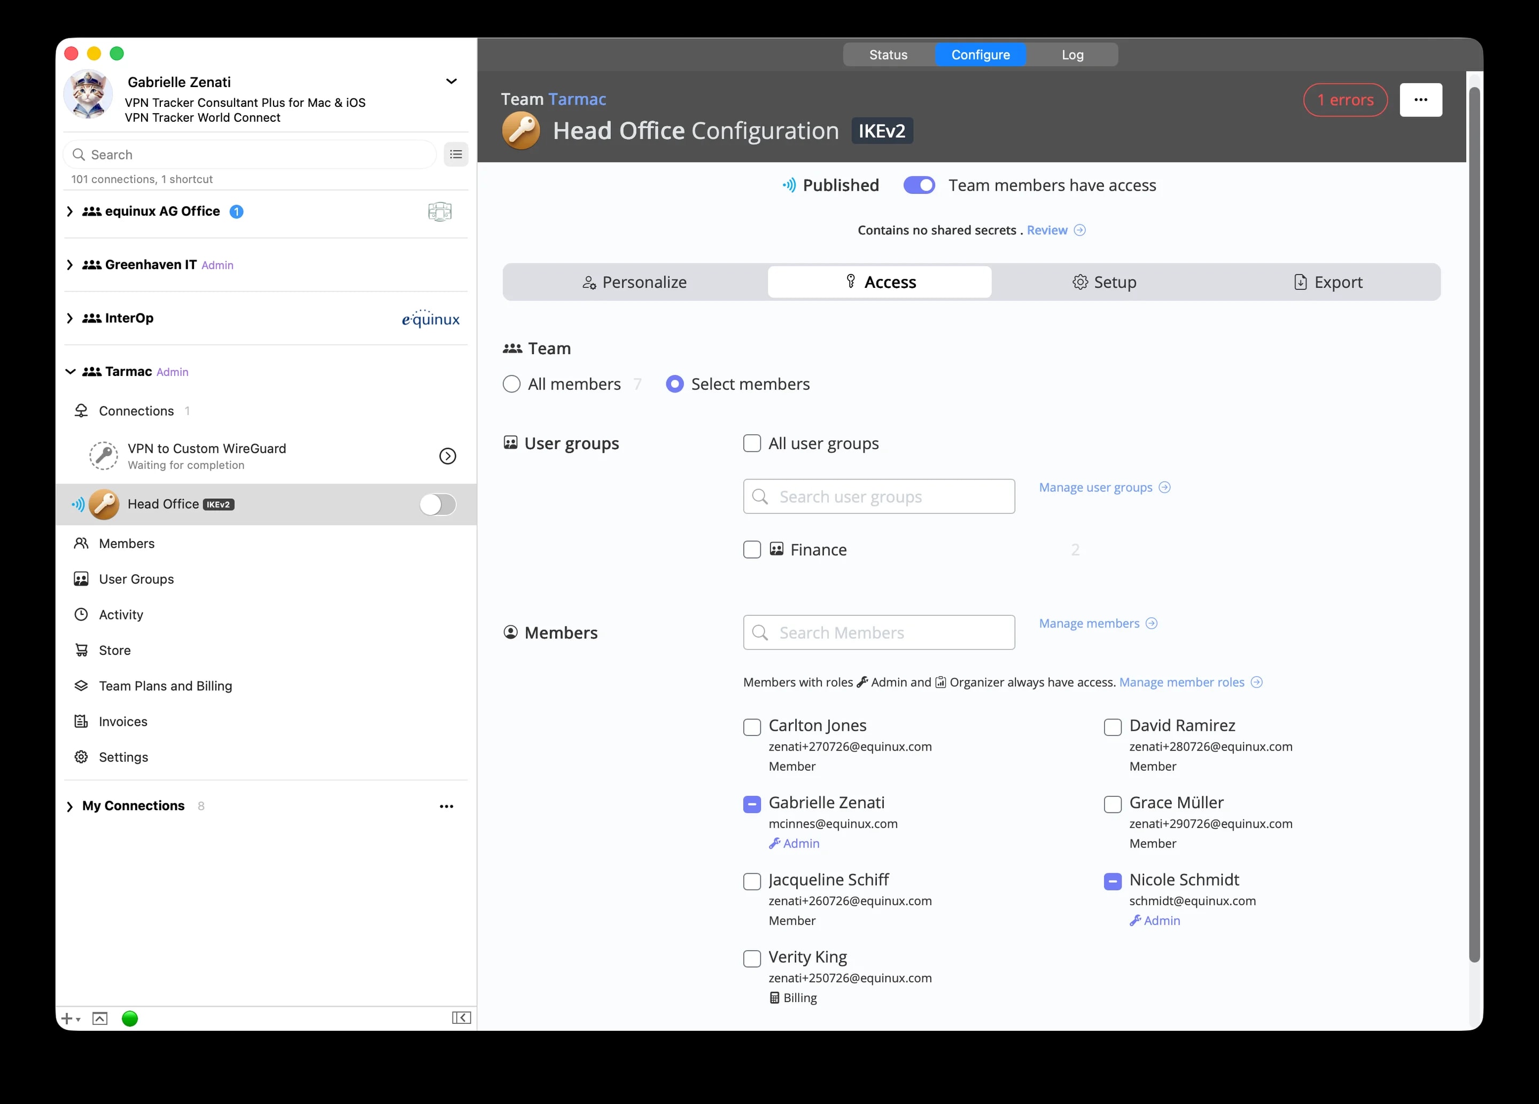This screenshot has width=1539, height=1104.
Task: Click the Search Members field
Action: coord(879,633)
